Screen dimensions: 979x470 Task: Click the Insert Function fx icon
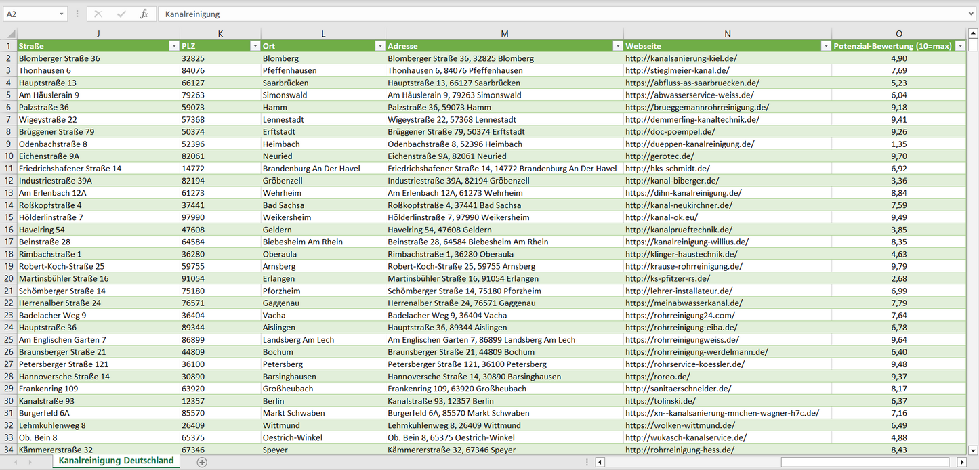(x=144, y=14)
